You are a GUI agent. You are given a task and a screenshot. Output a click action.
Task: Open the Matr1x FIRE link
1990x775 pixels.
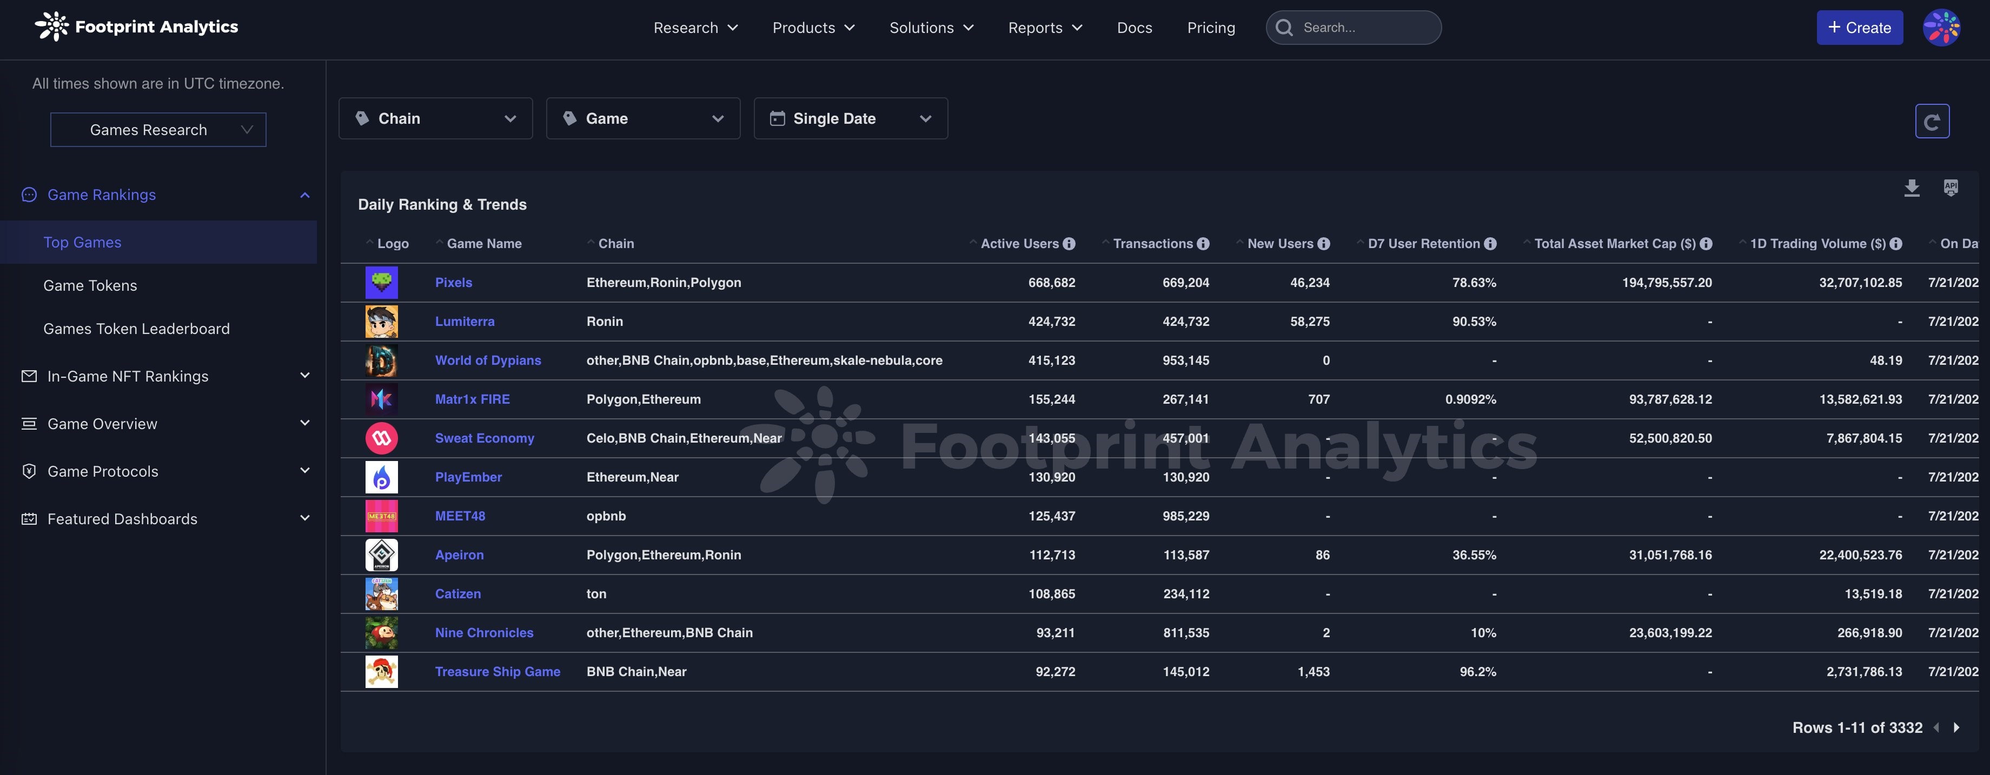[x=472, y=399]
